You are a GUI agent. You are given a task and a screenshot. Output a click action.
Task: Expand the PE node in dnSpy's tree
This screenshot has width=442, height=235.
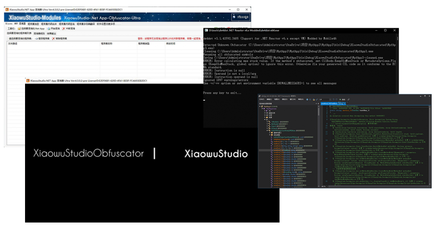265,111
